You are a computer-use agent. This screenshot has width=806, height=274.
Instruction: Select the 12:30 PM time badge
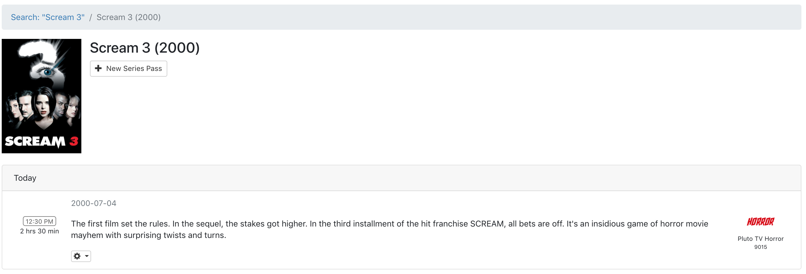point(40,221)
